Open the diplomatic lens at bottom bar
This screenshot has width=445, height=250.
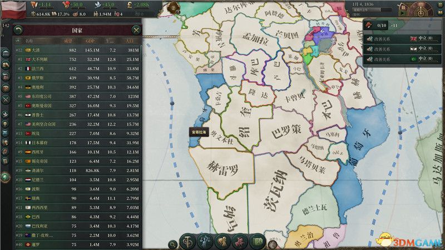(222, 242)
